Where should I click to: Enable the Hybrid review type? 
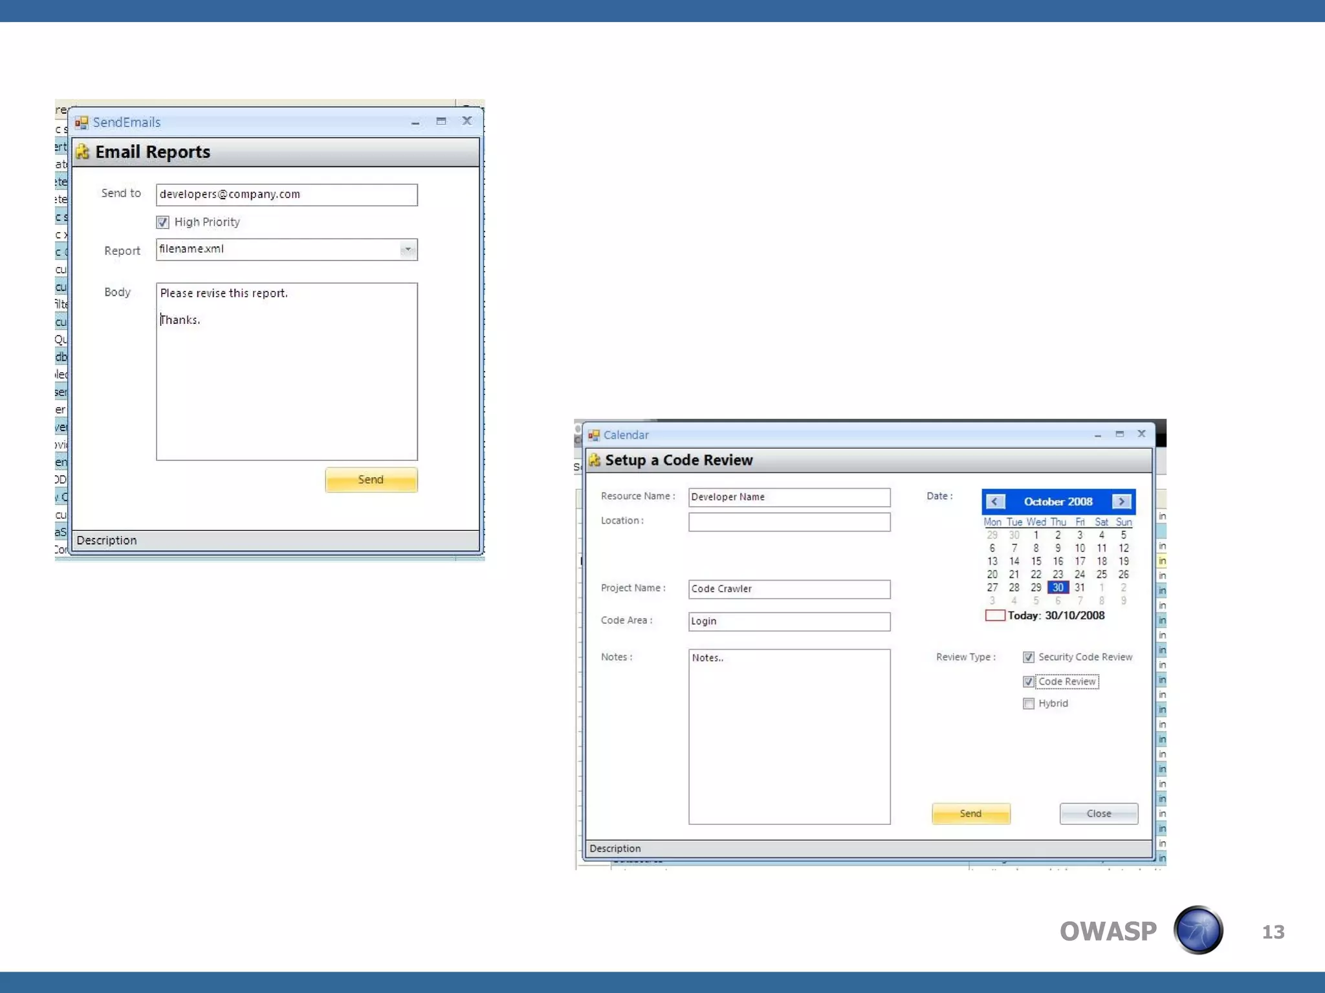pyautogui.click(x=1029, y=704)
